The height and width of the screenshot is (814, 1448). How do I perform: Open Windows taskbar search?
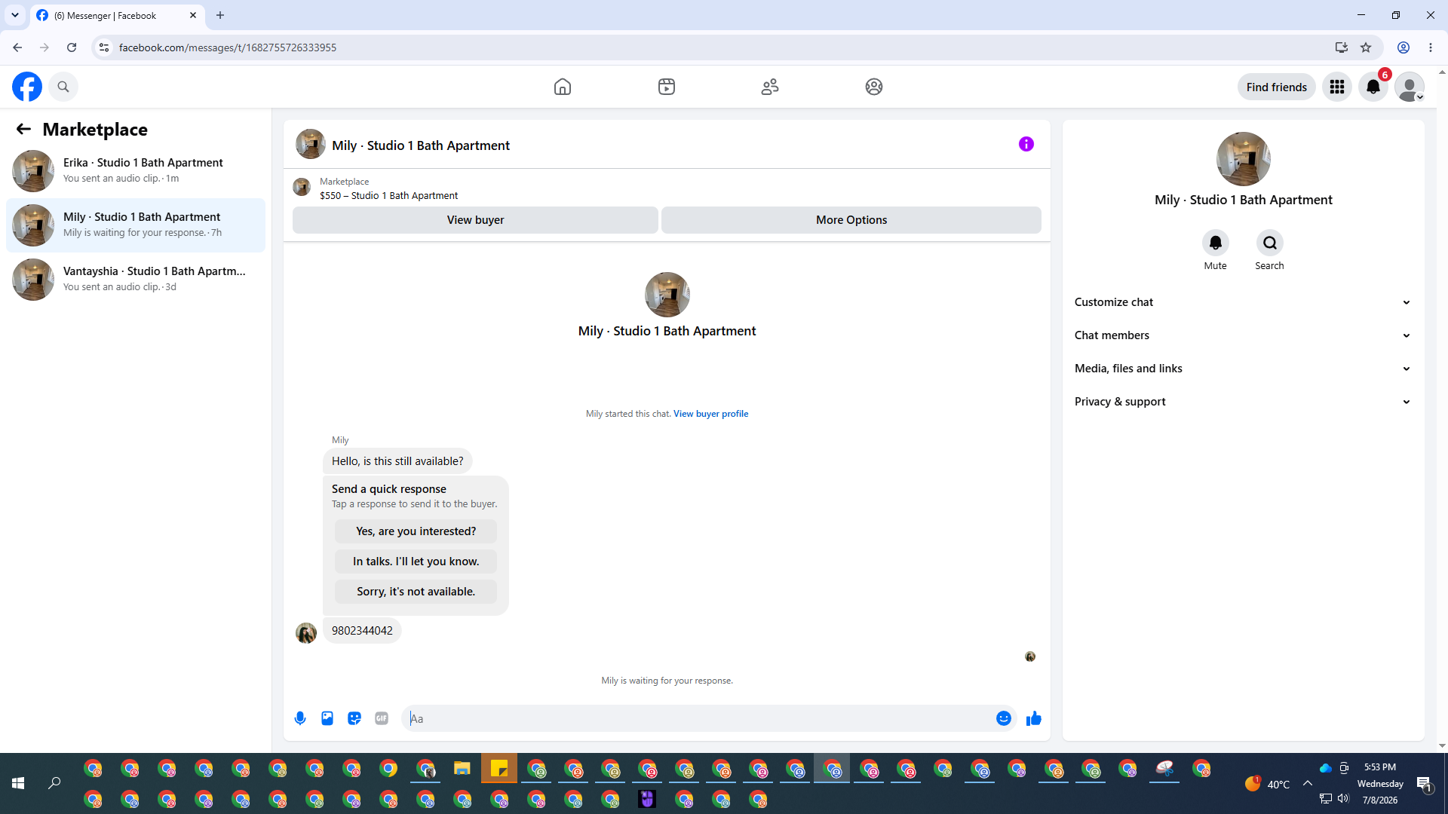(54, 784)
